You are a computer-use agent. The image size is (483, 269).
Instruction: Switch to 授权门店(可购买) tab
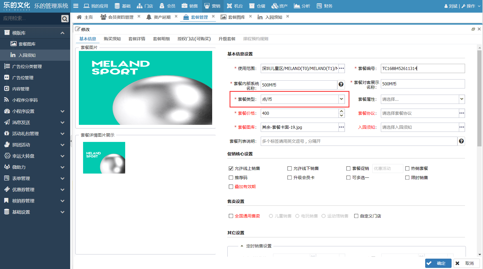pos(194,39)
